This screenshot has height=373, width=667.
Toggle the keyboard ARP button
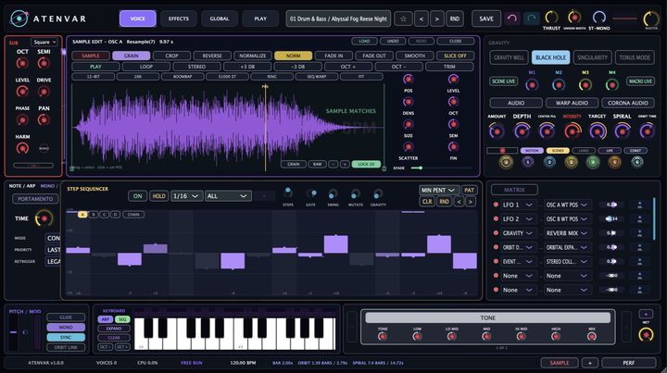coord(105,319)
